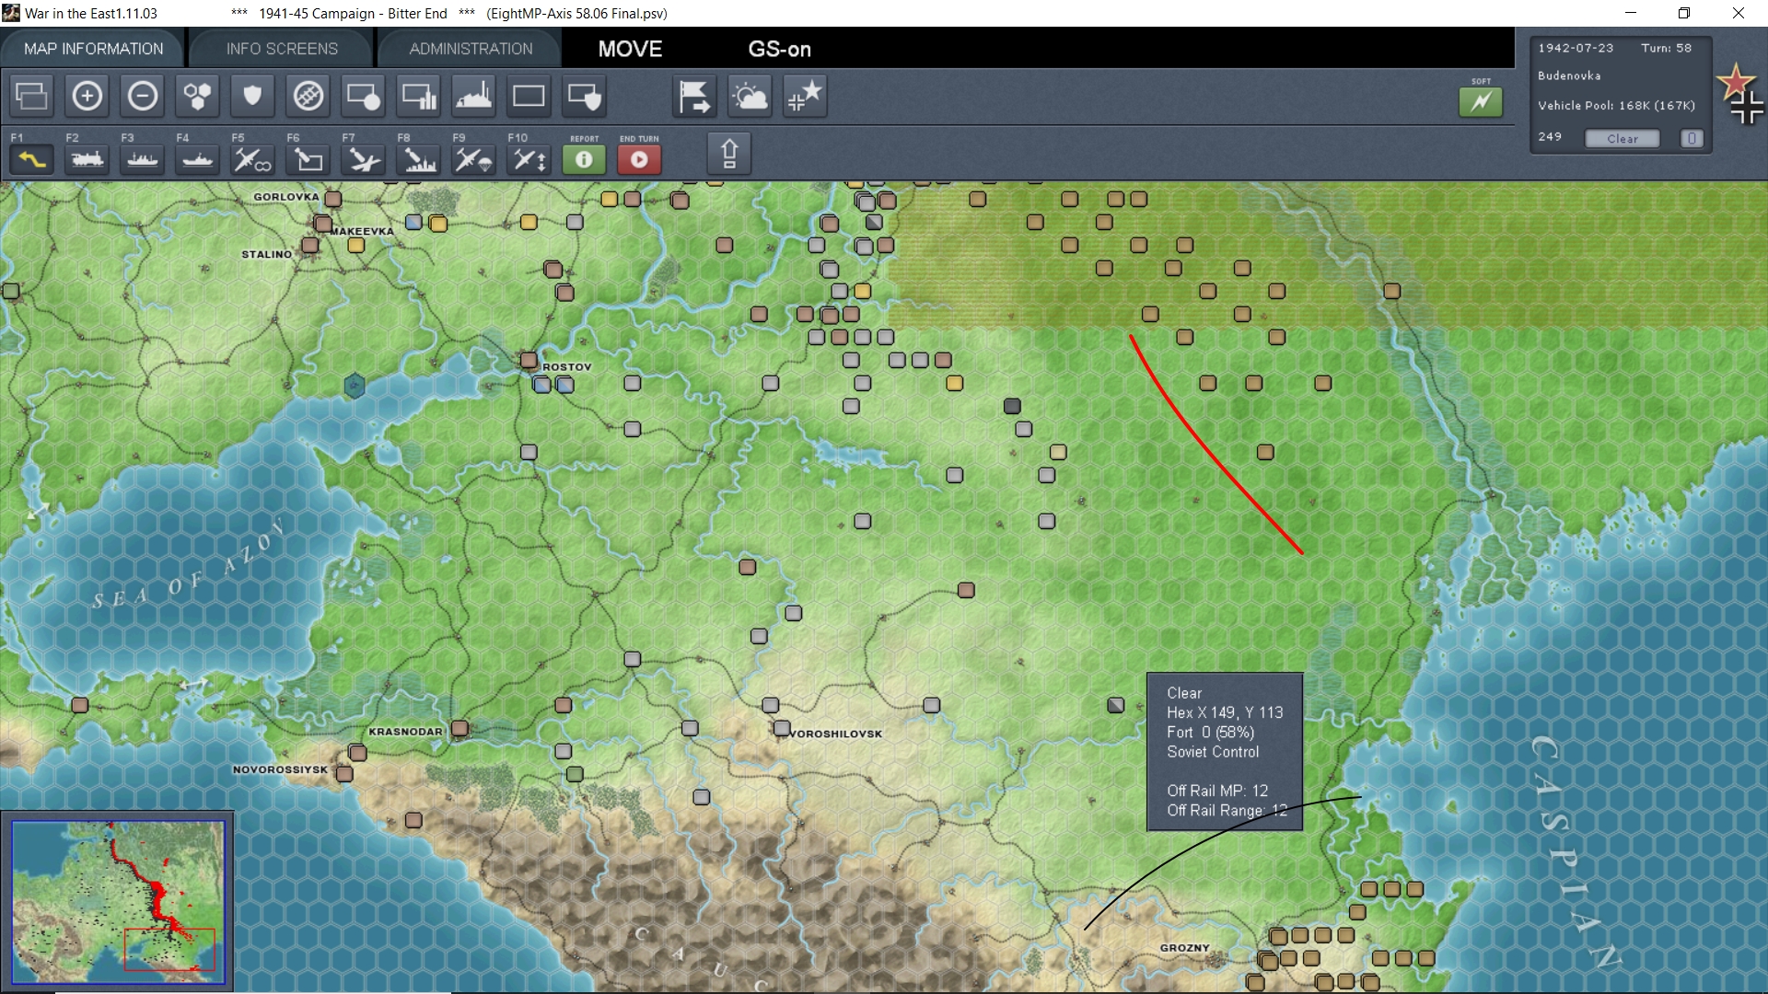The width and height of the screenshot is (1768, 994).
Task: Expand toolbar using the up-arrow button
Action: (728, 153)
